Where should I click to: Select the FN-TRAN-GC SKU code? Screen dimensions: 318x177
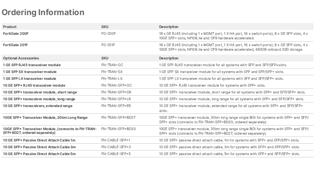click(112, 65)
